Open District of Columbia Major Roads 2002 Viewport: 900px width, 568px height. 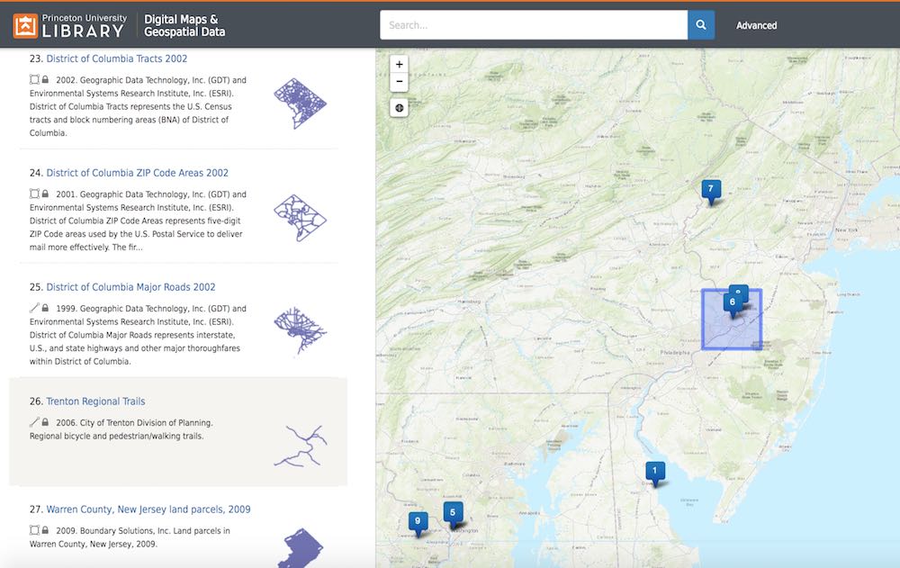click(x=130, y=287)
